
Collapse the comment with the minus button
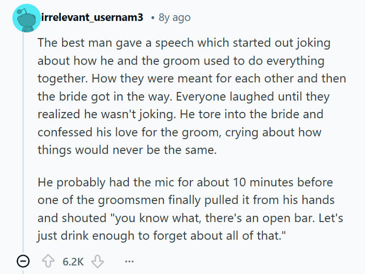(x=23, y=260)
